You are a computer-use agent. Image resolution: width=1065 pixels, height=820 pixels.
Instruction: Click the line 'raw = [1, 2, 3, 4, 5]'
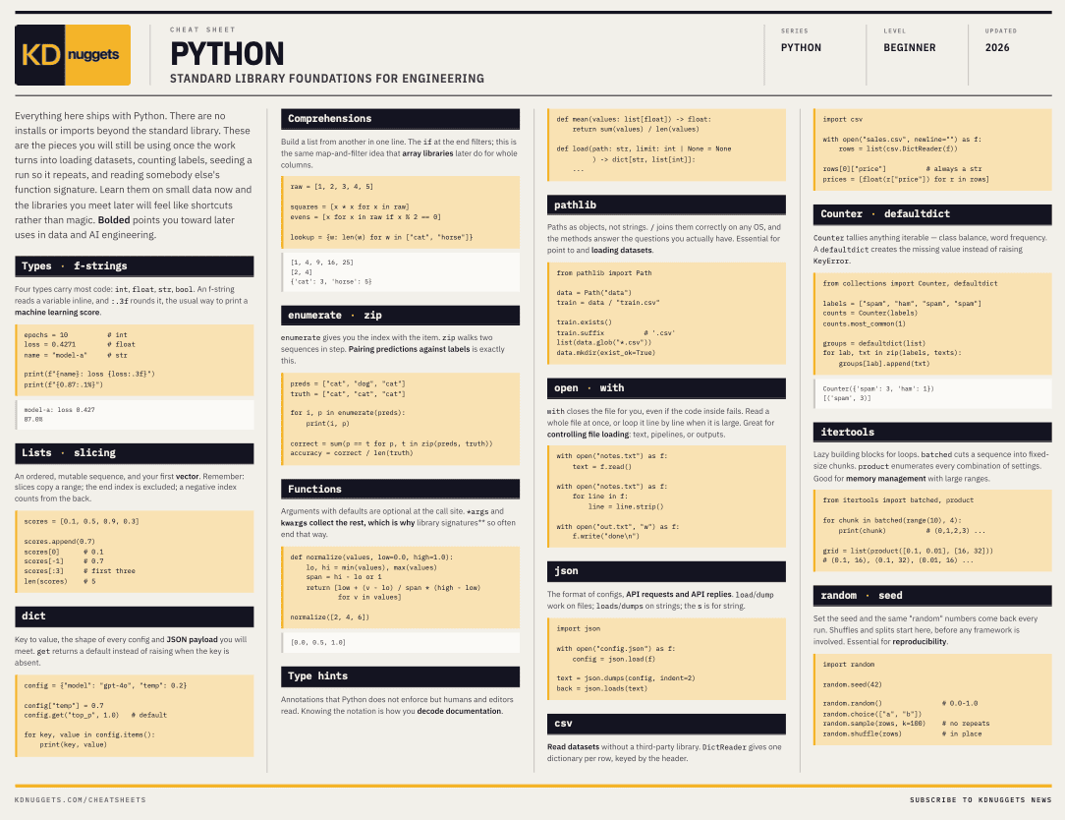point(331,186)
